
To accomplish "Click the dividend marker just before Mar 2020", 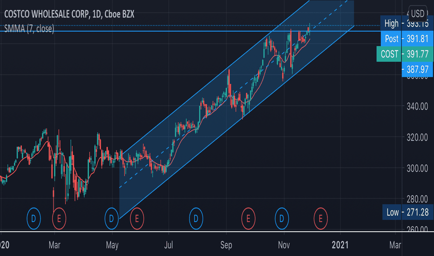I will point(34,219).
